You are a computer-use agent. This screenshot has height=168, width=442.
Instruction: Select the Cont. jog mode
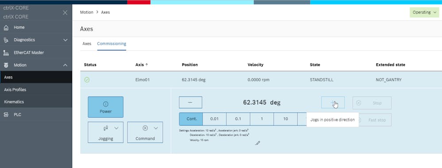191,119
